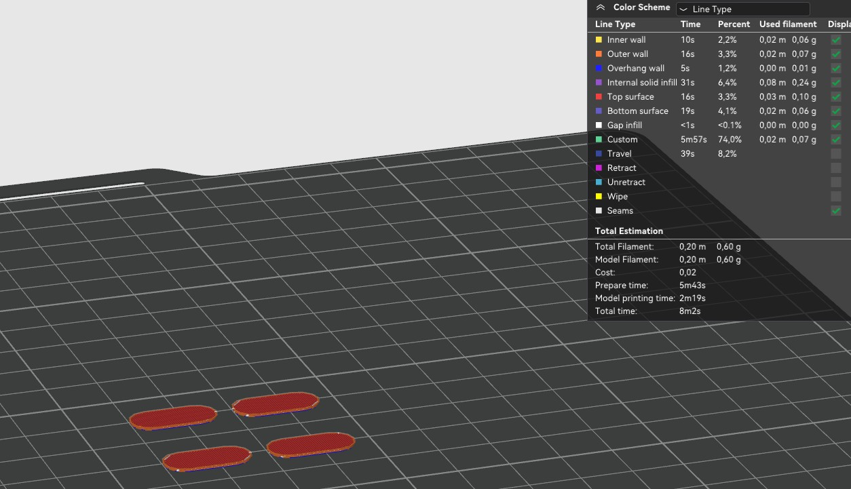
Task: Click the Travel time value 39s
Action: click(687, 154)
